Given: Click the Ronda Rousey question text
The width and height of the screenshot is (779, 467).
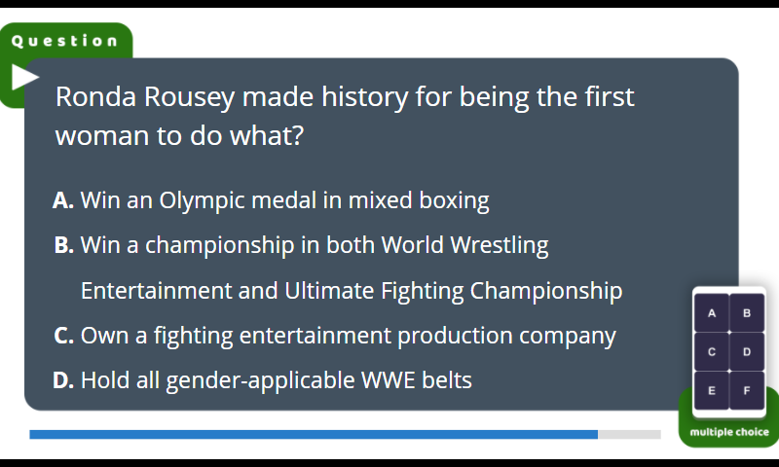Looking at the screenshot, I should tap(345, 116).
